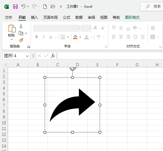Viewport: 163px width, 151px height.
Task: Select row 13 header
Action: tap(4, 140)
